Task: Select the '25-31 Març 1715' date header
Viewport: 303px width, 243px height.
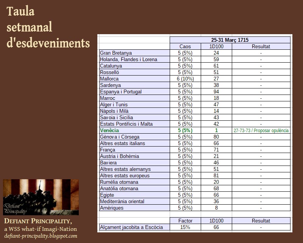Action: tap(230, 40)
